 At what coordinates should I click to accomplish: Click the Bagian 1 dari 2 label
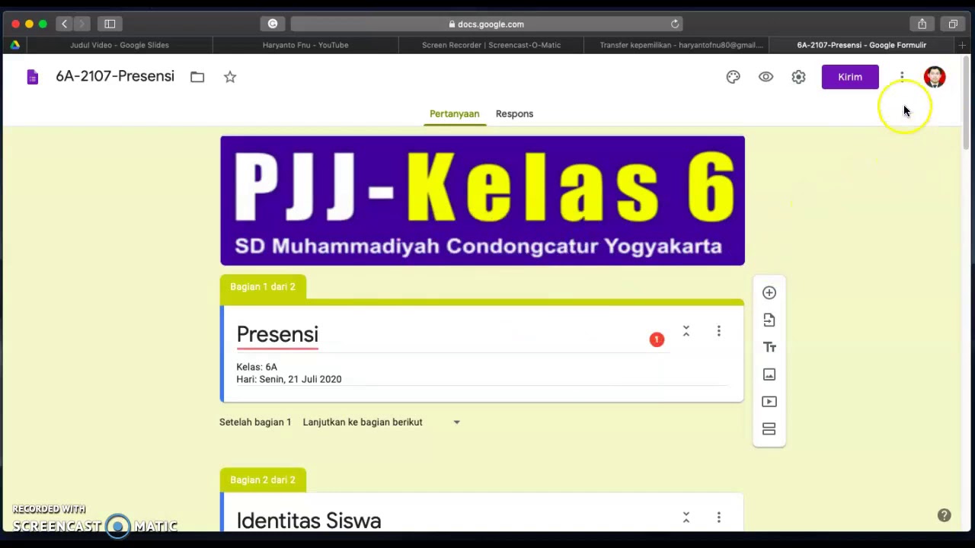coord(263,287)
